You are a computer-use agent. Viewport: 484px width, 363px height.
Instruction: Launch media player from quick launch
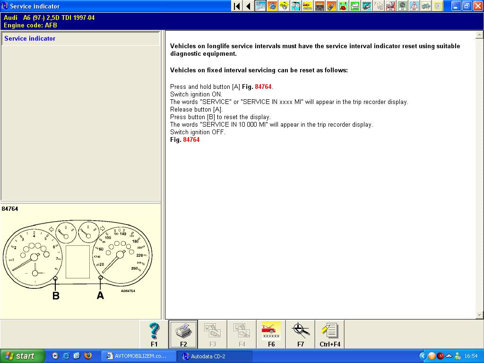click(x=55, y=356)
